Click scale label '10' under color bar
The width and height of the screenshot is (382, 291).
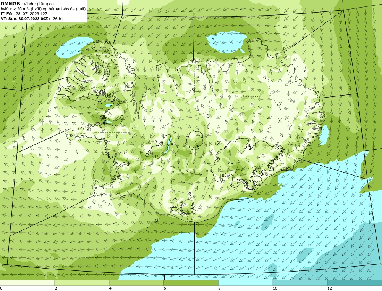(275, 288)
